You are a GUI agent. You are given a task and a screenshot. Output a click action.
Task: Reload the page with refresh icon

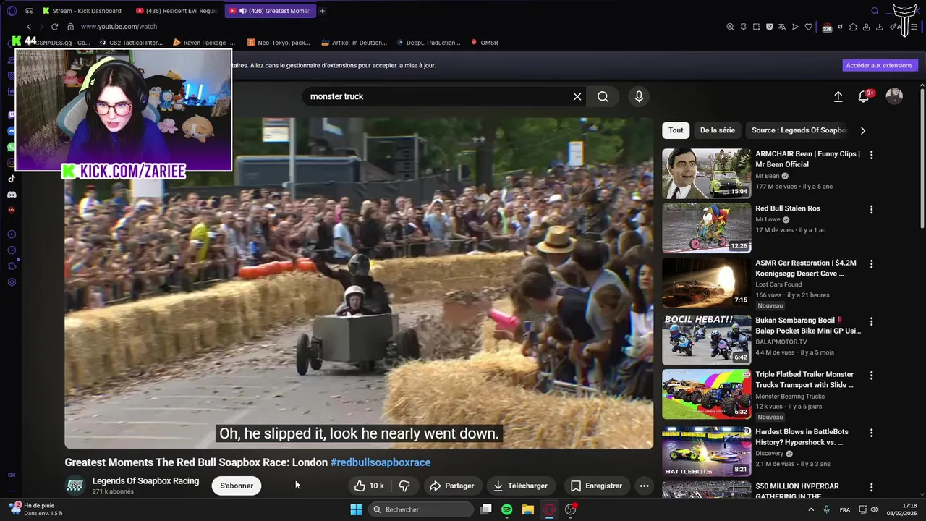[54, 26]
